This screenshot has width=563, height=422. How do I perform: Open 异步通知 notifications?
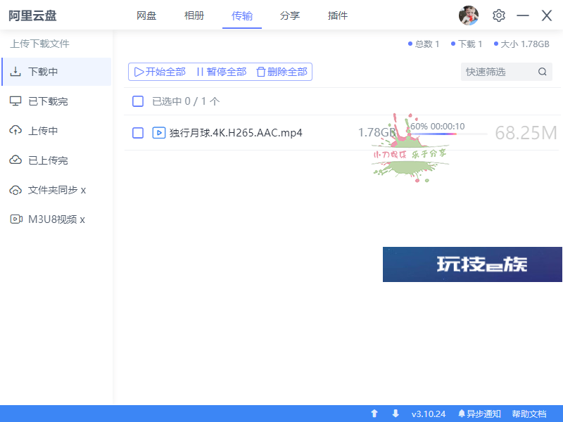click(480, 414)
